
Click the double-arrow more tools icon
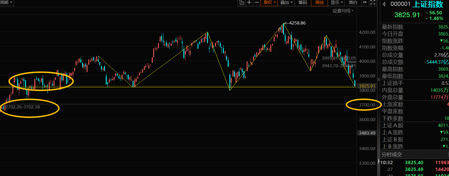coord(365,3)
